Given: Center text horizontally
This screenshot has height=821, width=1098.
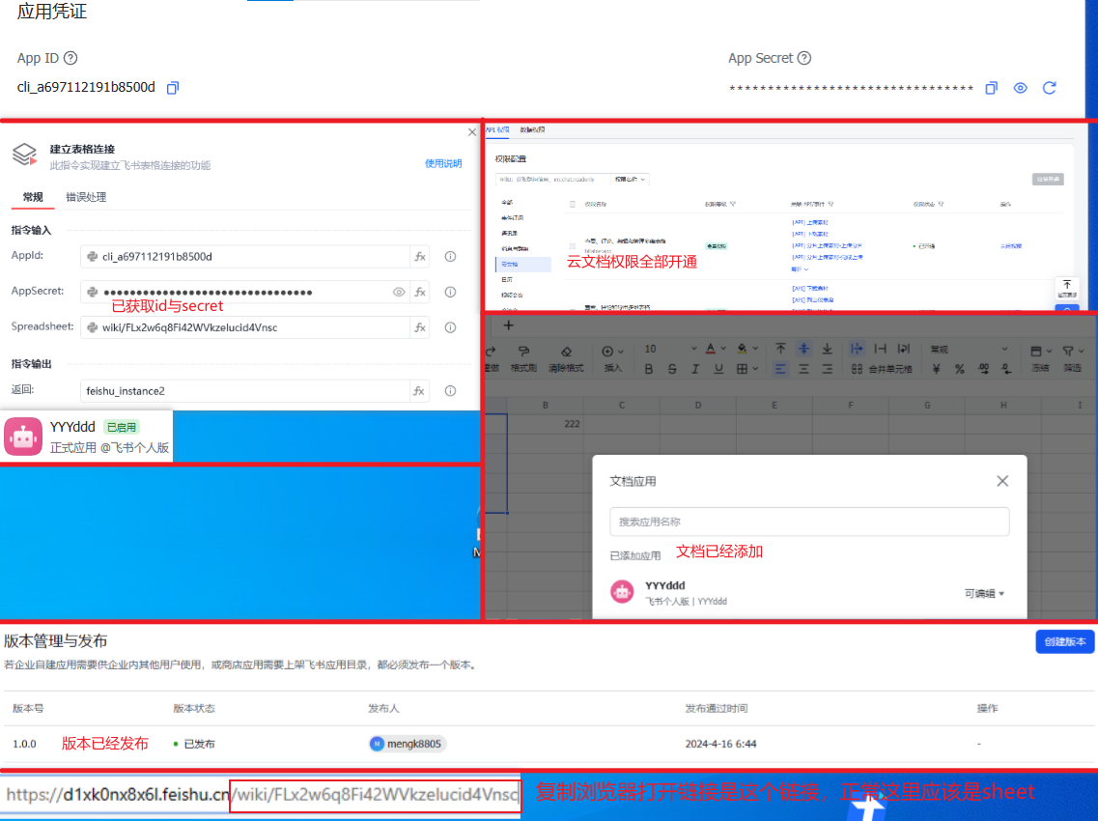Looking at the screenshot, I should 803,369.
